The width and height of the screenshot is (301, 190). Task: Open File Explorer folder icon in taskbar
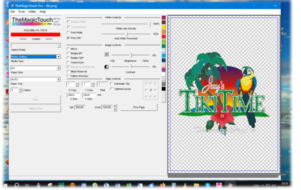(x=196, y=185)
